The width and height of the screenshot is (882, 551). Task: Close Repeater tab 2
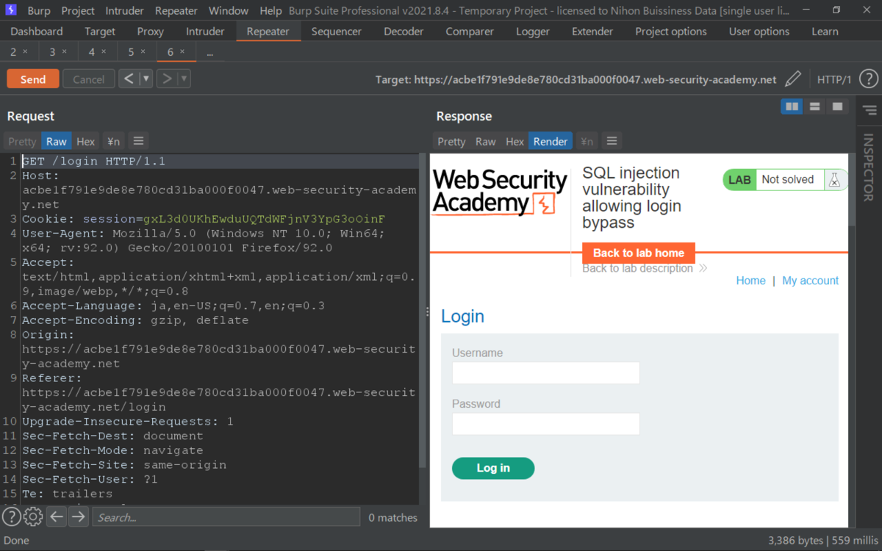click(25, 52)
